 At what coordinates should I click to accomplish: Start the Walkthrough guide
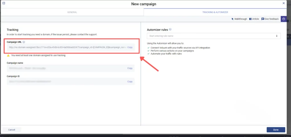[x=239, y=19]
